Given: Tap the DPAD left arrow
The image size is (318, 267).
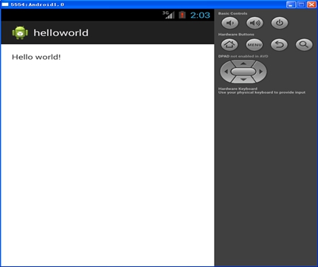Looking at the screenshot, I should 226,72.
